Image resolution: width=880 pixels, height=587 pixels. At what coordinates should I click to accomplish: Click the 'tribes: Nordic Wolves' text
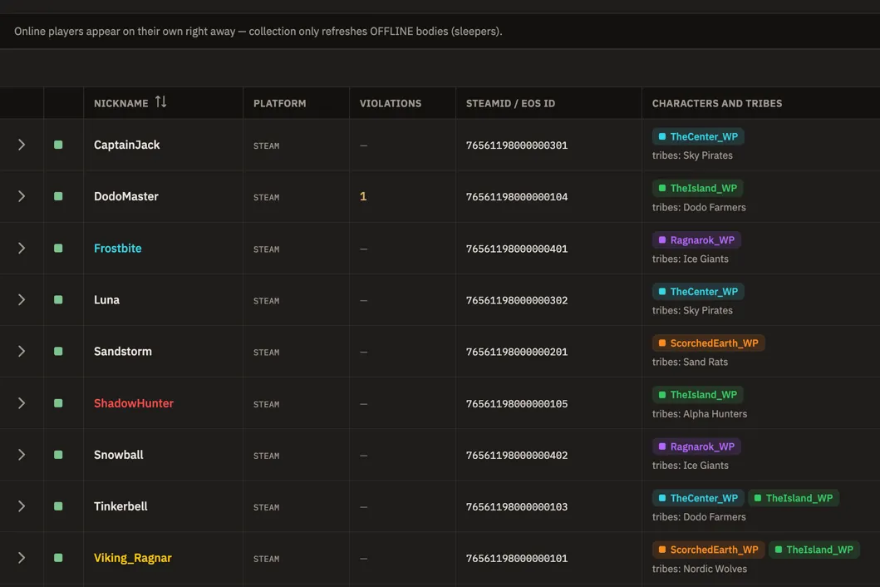pos(700,569)
